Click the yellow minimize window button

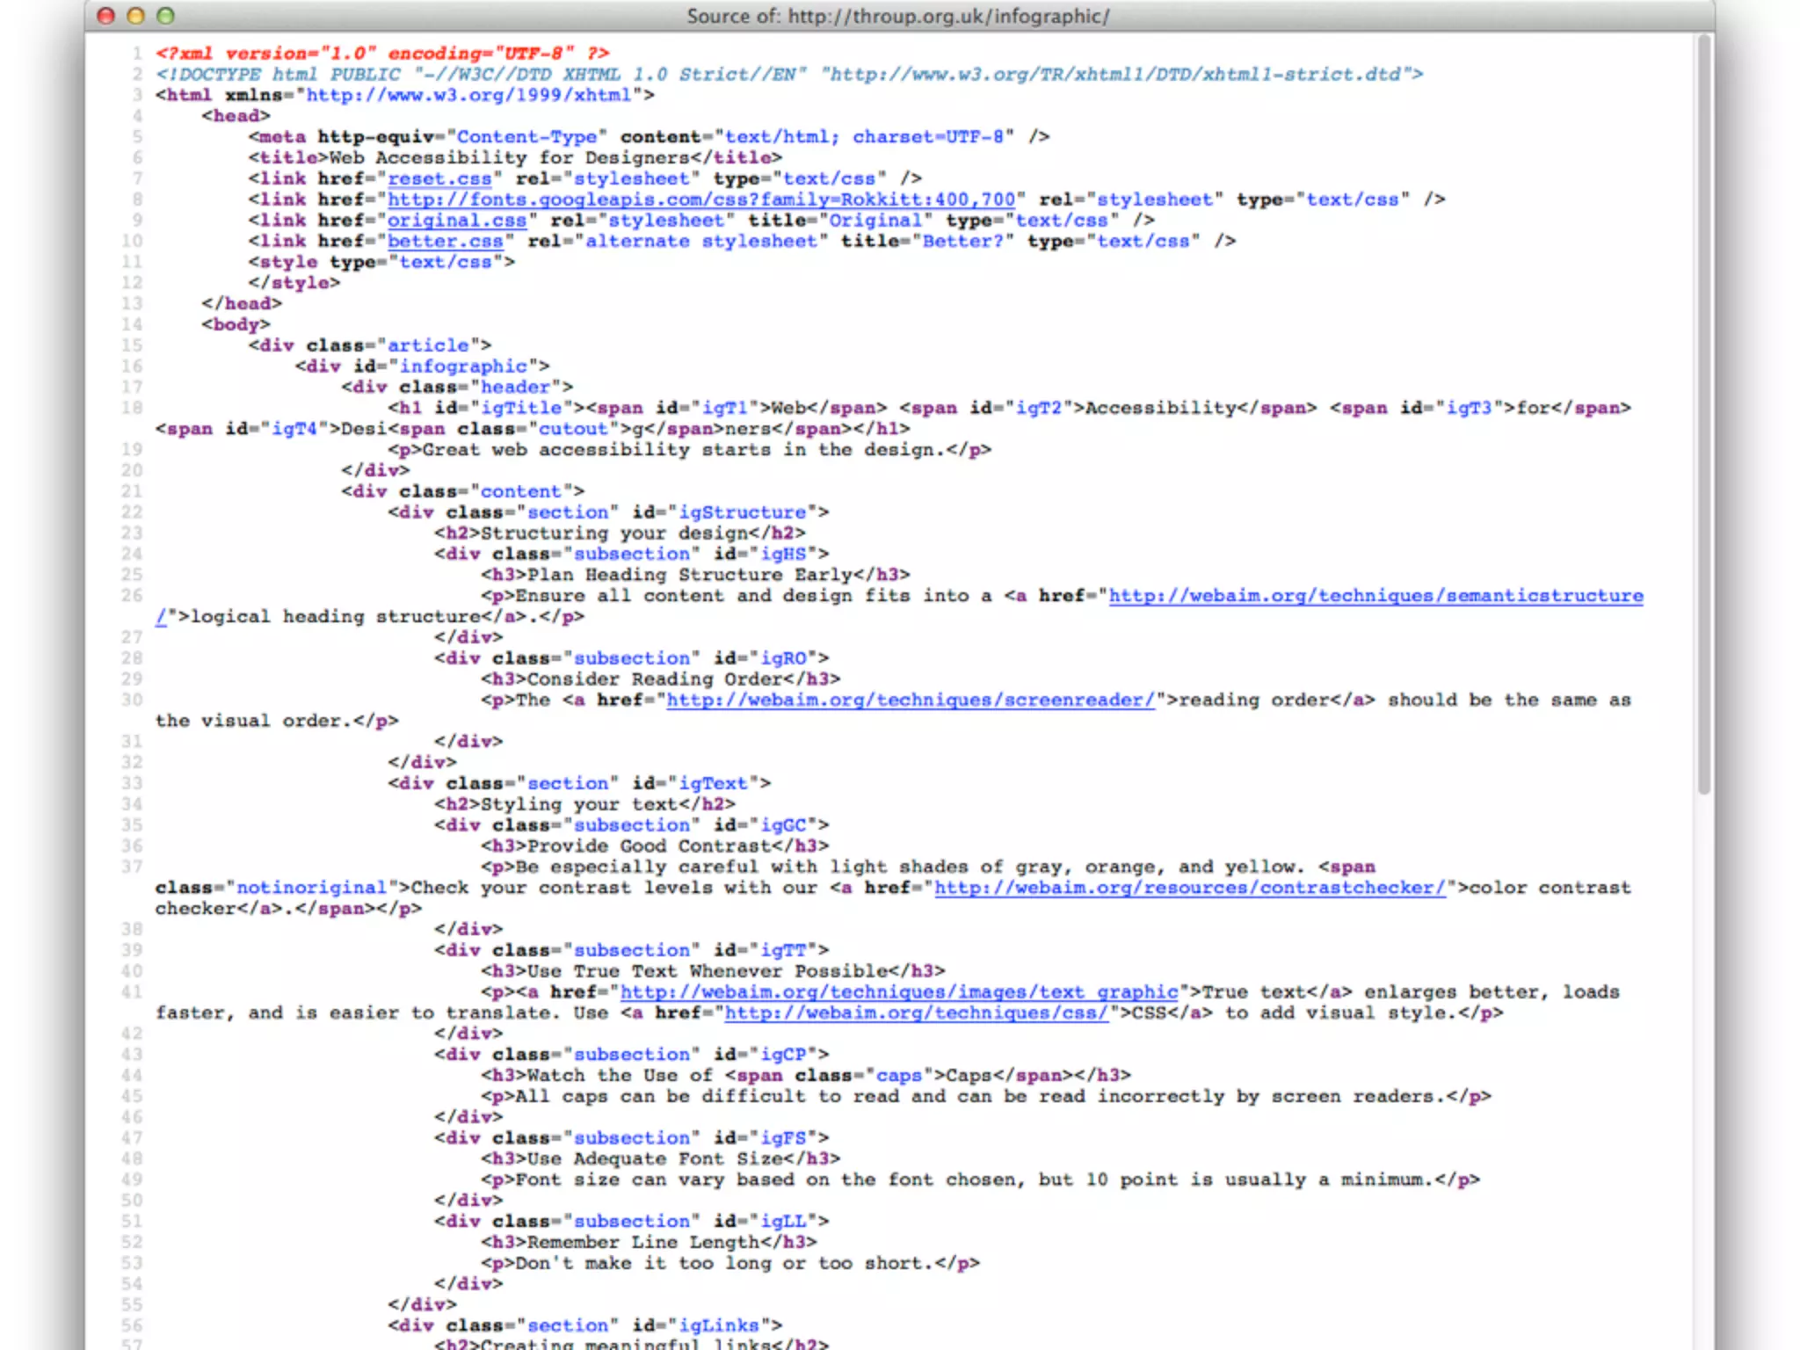tap(135, 16)
